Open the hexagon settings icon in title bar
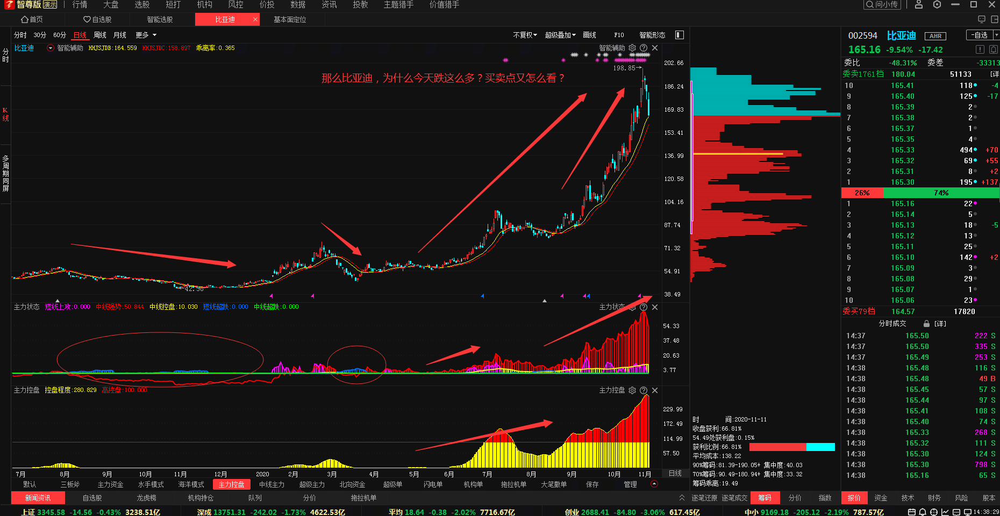 click(937, 4)
